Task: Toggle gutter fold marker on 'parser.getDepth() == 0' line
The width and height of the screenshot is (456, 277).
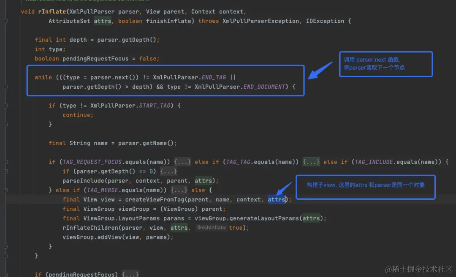Action: coord(5,171)
